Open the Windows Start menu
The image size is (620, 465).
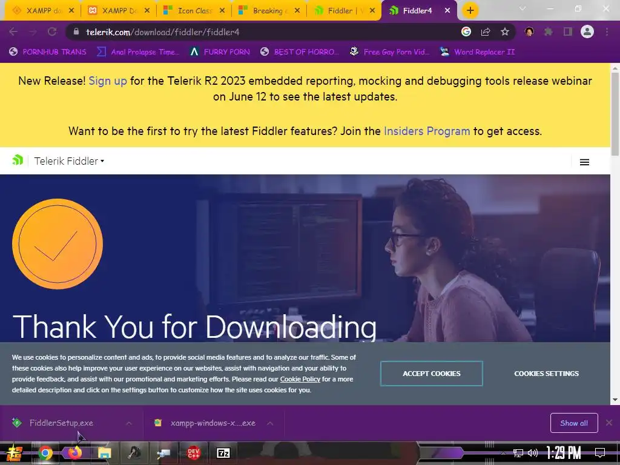pos(14,453)
